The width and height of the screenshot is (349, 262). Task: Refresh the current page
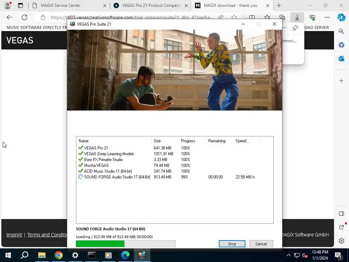coord(25,17)
